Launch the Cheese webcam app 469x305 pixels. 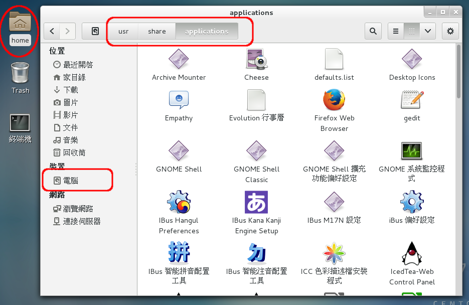(x=256, y=59)
